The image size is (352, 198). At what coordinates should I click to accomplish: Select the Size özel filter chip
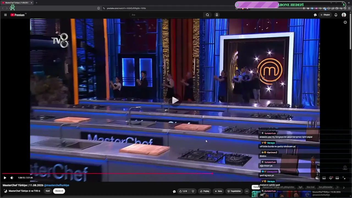point(310,187)
